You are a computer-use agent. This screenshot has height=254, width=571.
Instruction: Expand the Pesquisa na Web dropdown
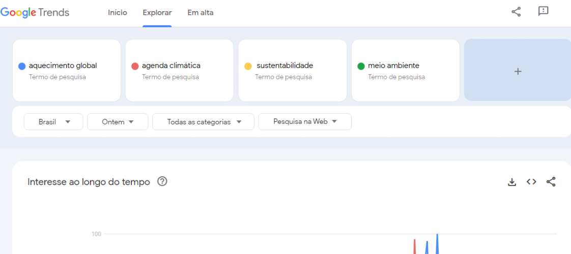(305, 122)
